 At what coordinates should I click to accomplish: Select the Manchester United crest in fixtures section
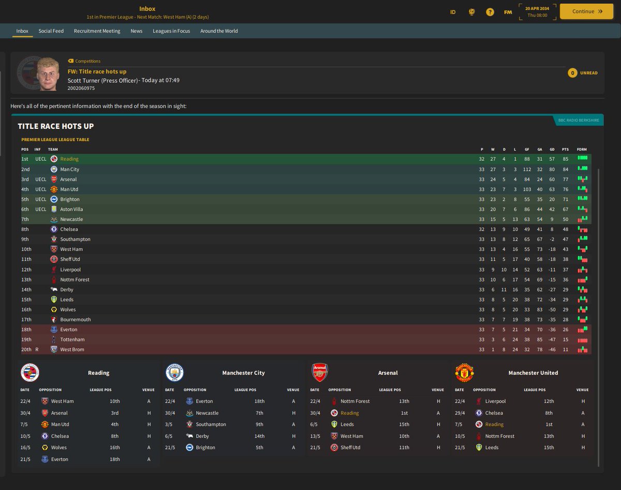464,372
